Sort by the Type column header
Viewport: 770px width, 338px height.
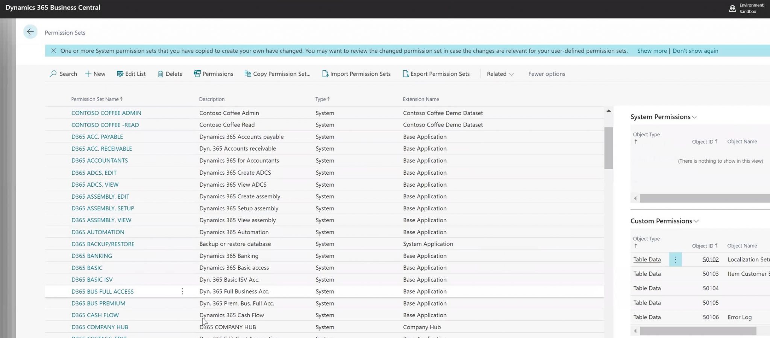(322, 99)
